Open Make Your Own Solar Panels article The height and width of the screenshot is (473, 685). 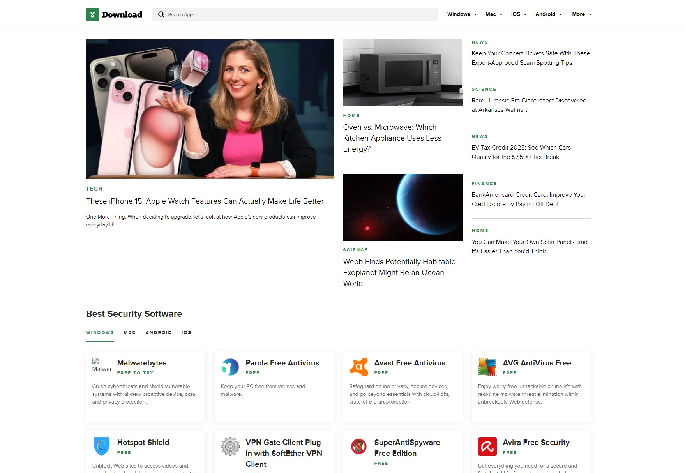pyautogui.click(x=530, y=247)
